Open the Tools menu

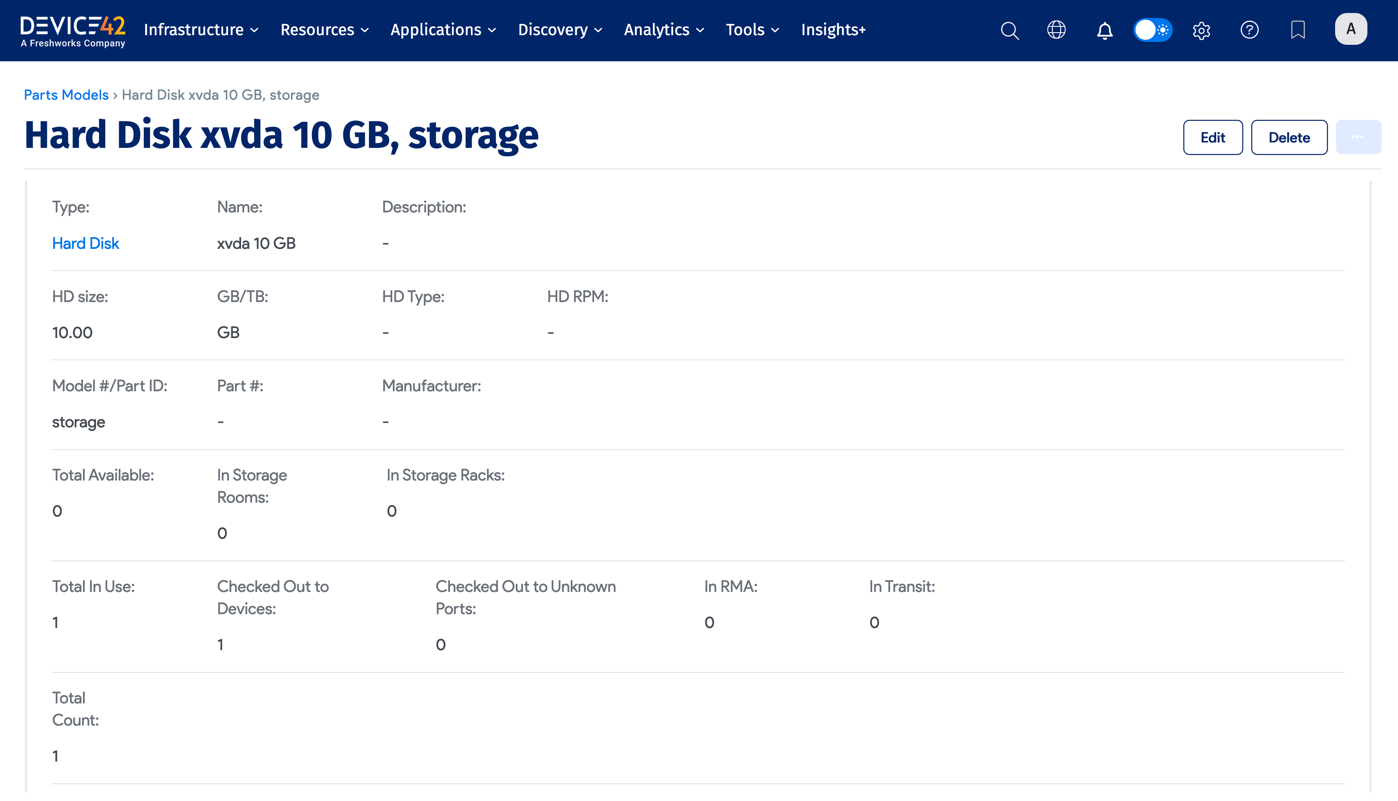(751, 30)
